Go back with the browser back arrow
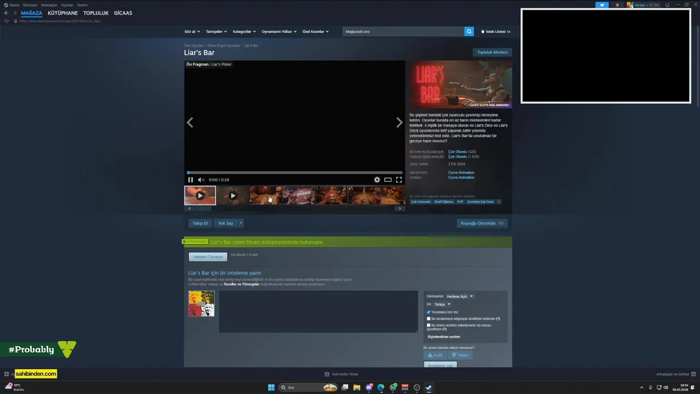 click(7, 13)
